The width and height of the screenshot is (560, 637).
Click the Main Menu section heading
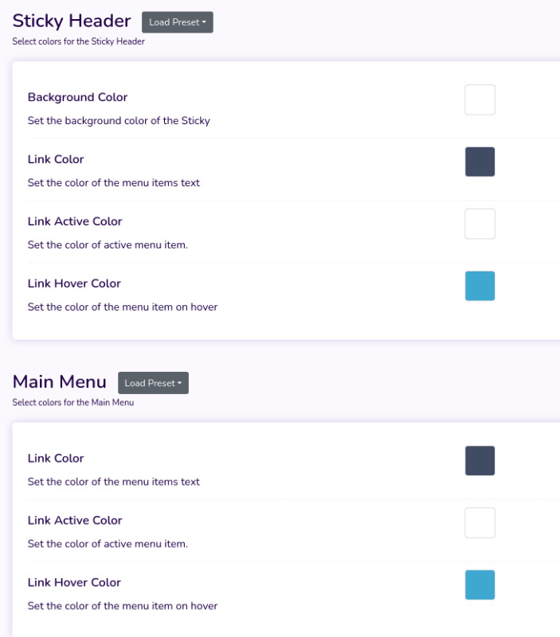59,382
